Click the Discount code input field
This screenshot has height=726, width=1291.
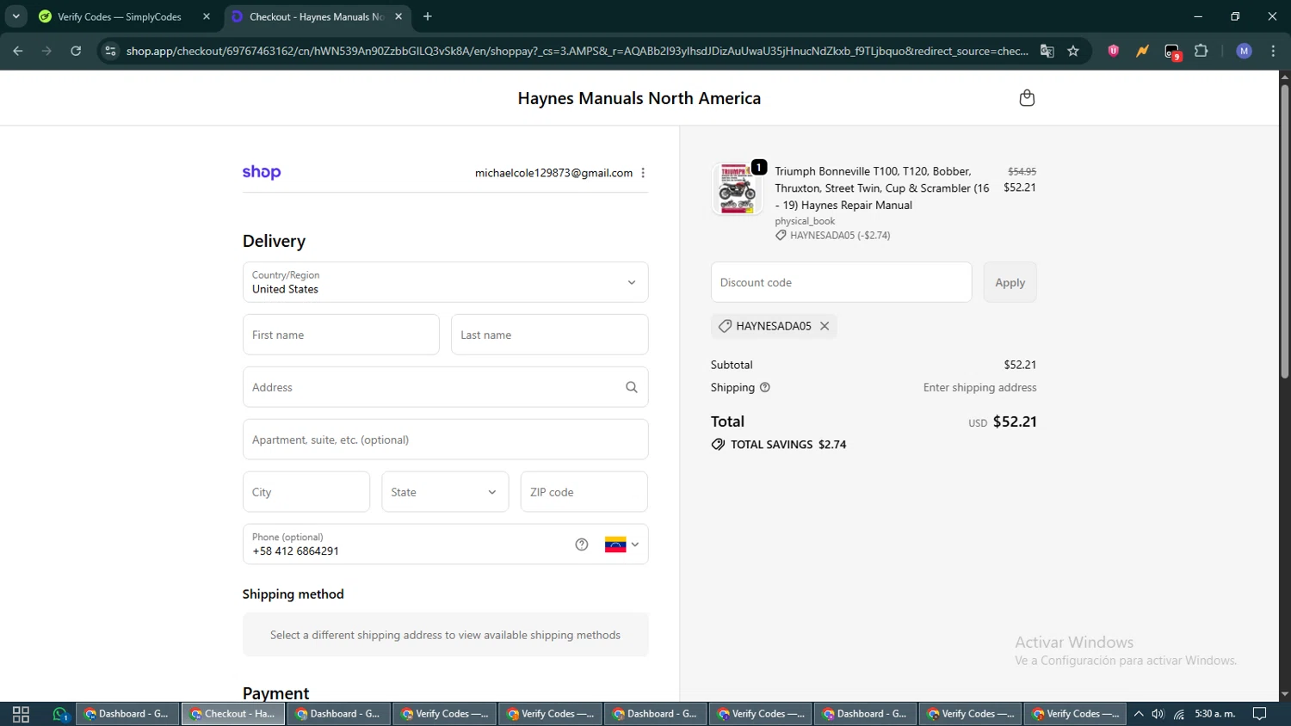point(840,282)
